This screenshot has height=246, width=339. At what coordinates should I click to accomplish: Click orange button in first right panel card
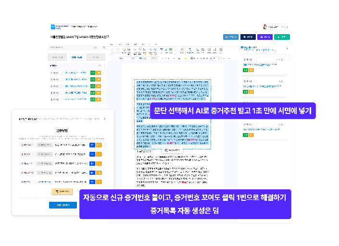pos(251,70)
